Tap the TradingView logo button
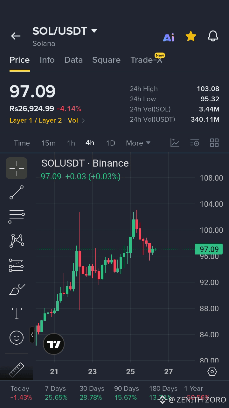This screenshot has height=408, width=229. pyautogui.click(x=54, y=344)
